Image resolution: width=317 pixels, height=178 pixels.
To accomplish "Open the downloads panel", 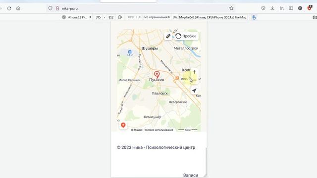I will point(272,8).
